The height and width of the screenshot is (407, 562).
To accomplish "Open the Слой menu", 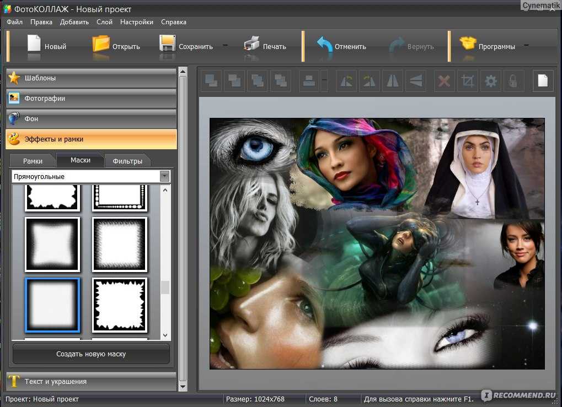I will coord(104,22).
